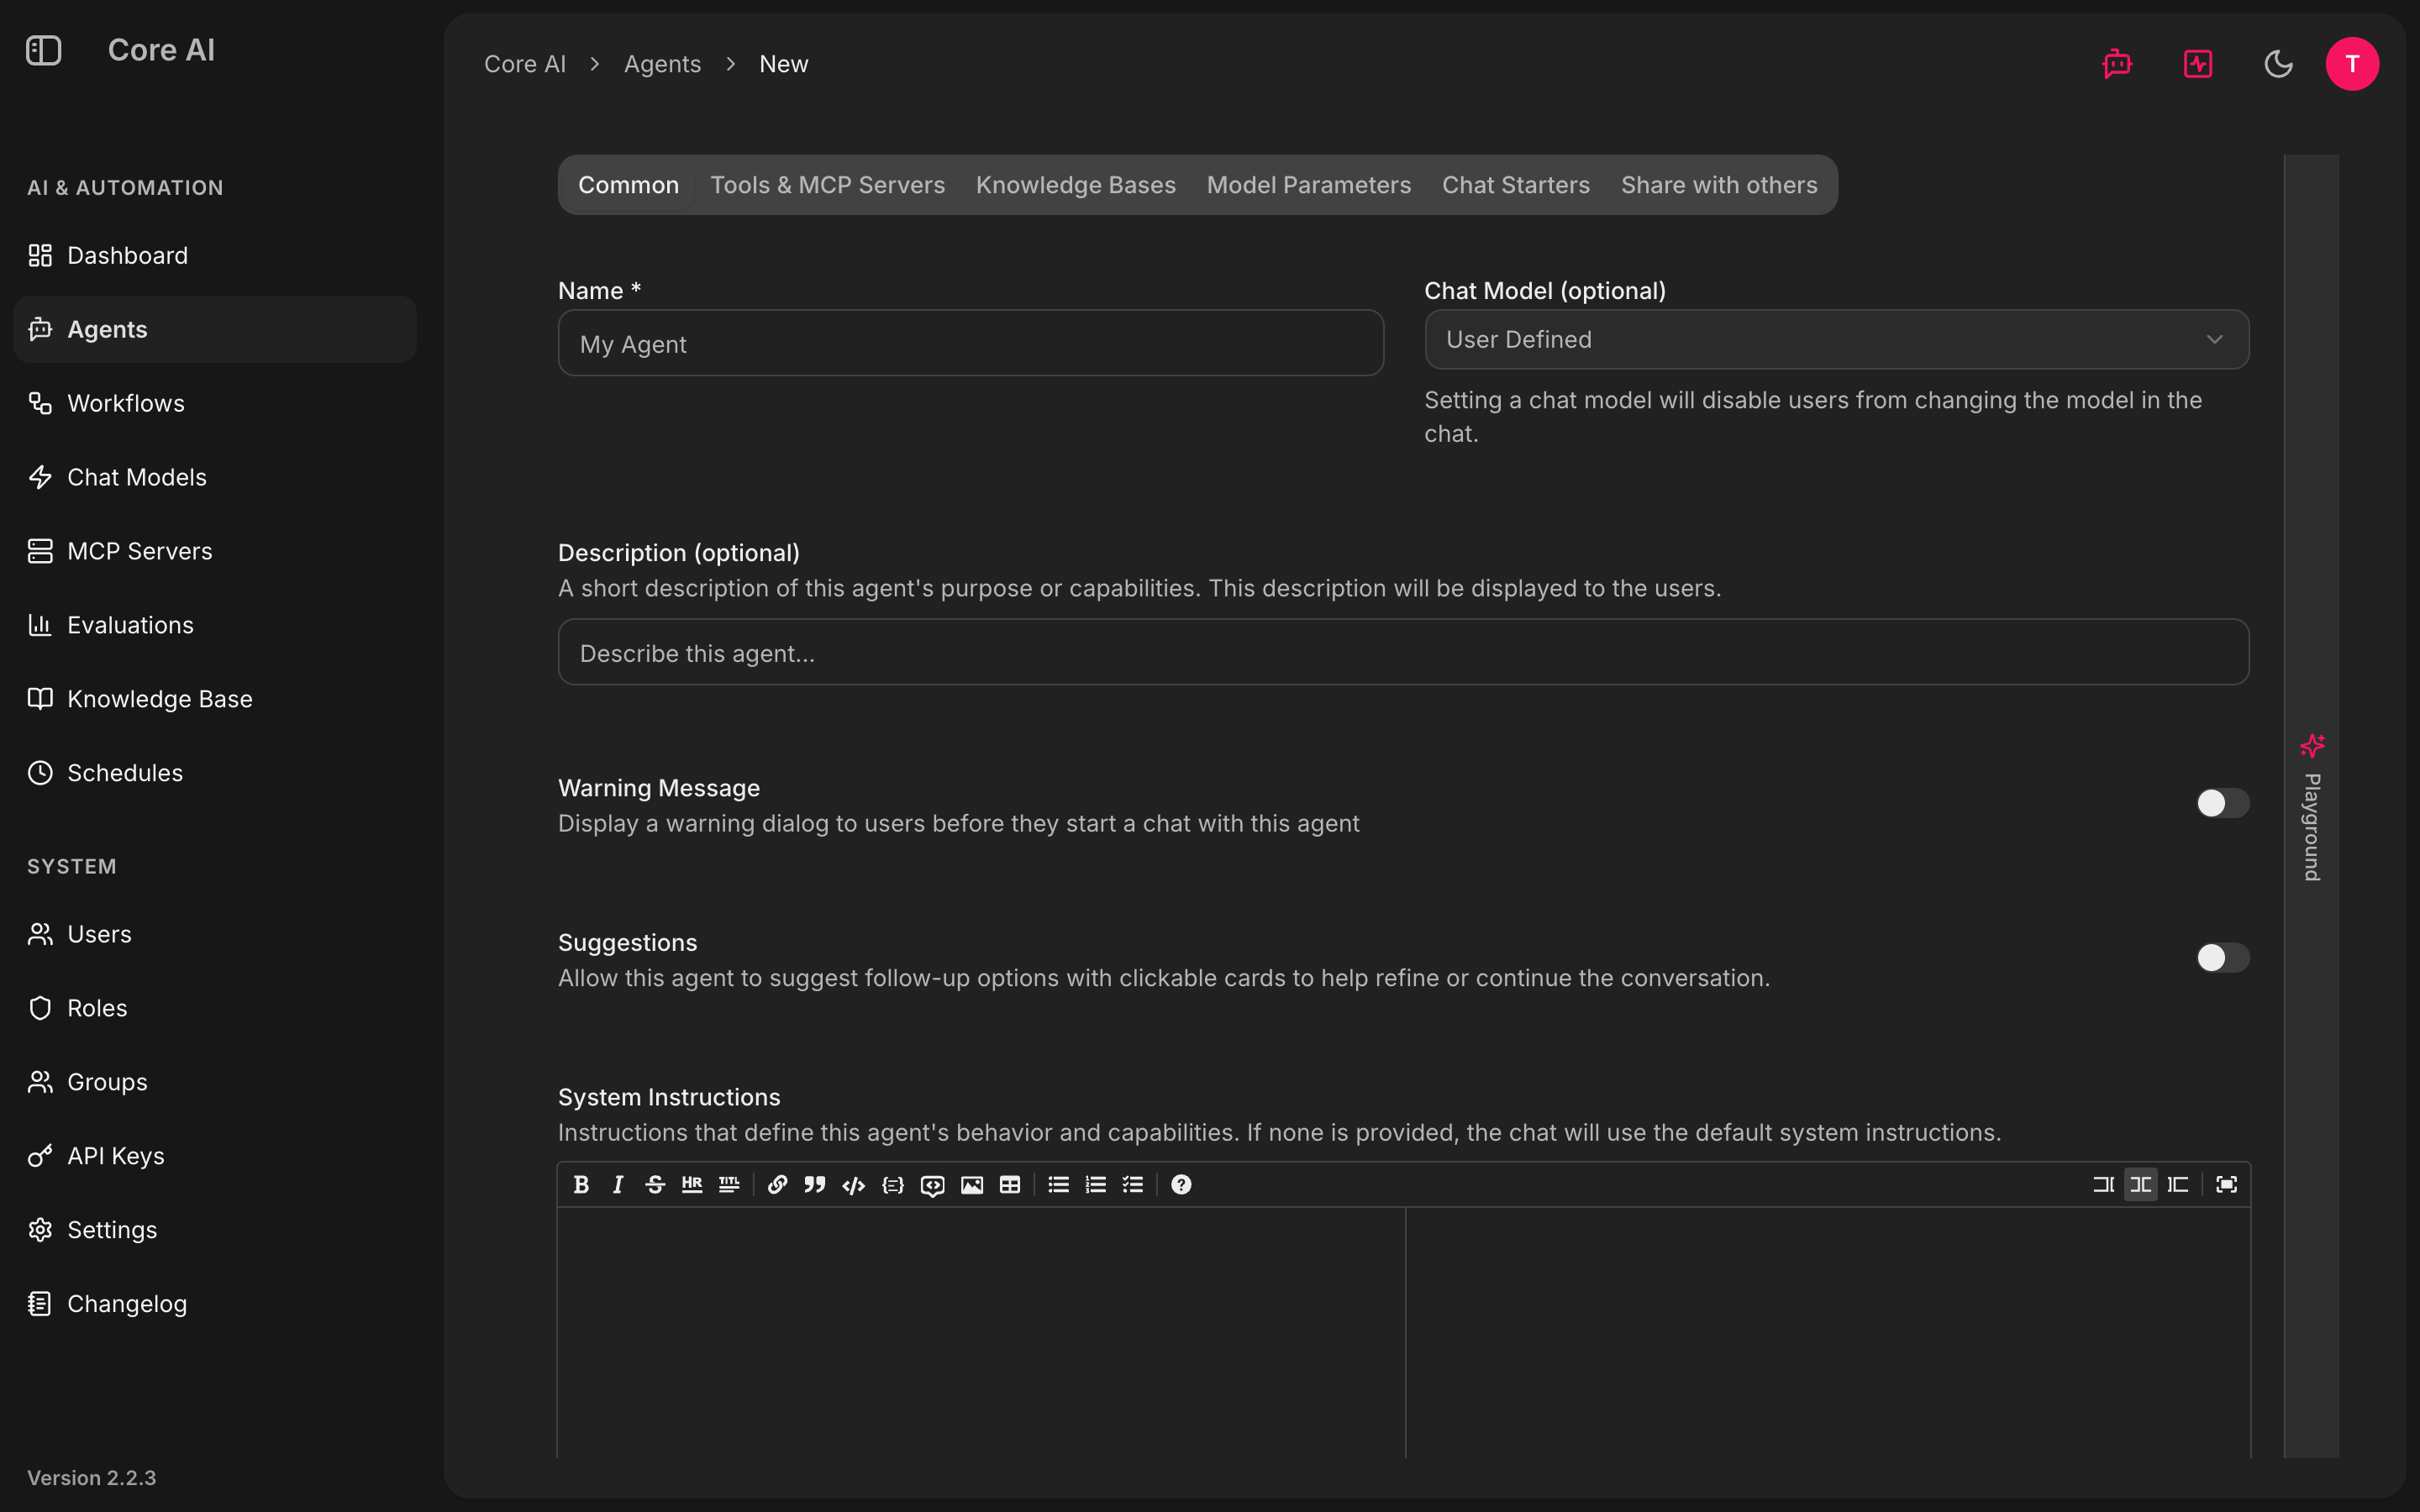The height and width of the screenshot is (1512, 2420).
Task: Turn on the Suggestions switch
Action: pos(2222,957)
